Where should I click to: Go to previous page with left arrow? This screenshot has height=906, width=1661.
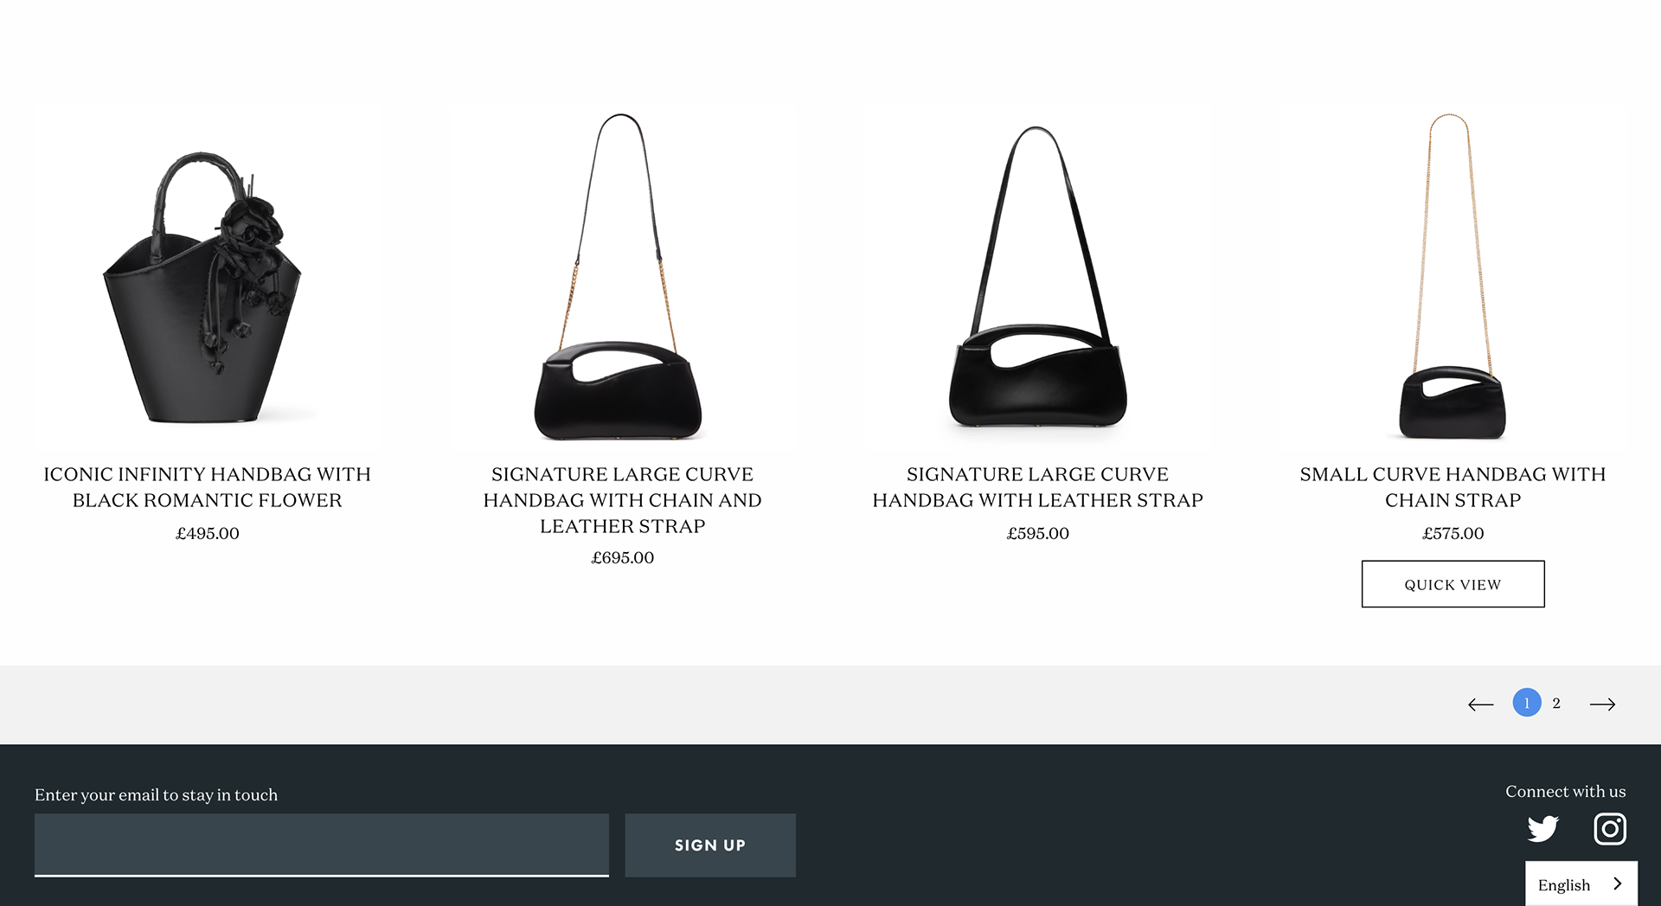pos(1481,704)
